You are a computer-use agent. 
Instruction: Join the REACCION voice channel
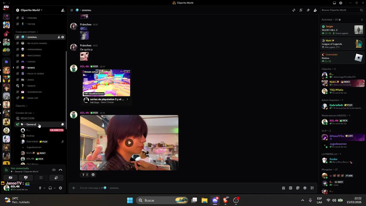40,118
